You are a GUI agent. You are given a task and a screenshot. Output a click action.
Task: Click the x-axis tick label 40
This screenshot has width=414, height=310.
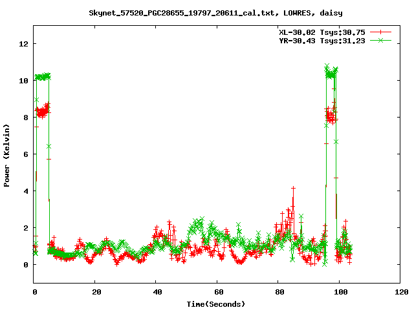coord(158,292)
